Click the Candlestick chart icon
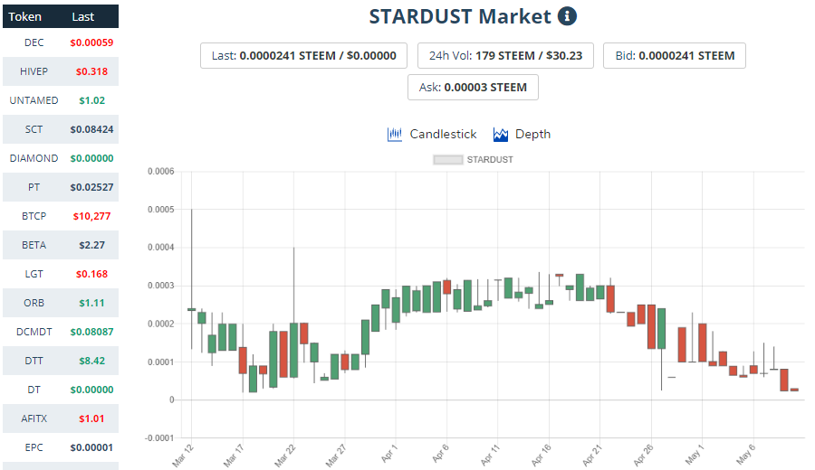This screenshot has width=815, height=470. [x=395, y=135]
